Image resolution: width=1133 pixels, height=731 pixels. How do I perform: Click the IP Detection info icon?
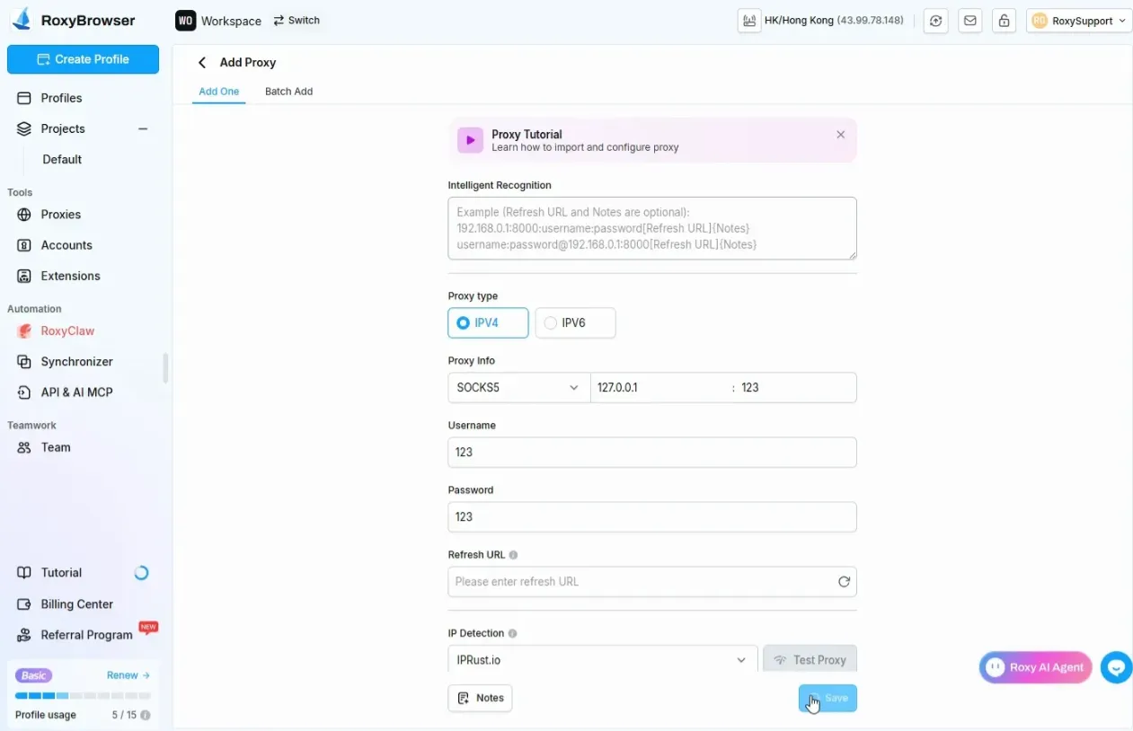[512, 633]
